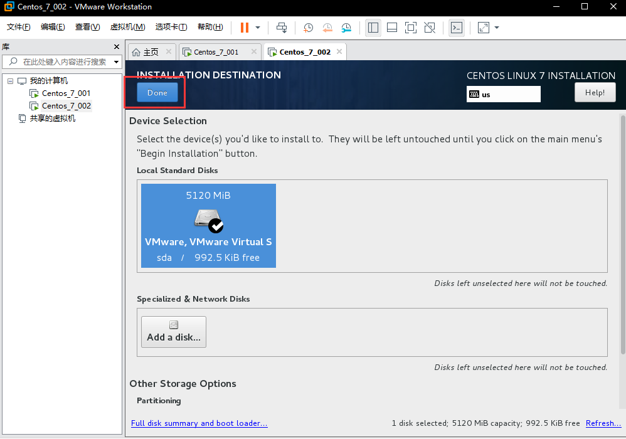The height and width of the screenshot is (439, 626).
Task: Enable Unity mode icon
Action: pos(430,28)
